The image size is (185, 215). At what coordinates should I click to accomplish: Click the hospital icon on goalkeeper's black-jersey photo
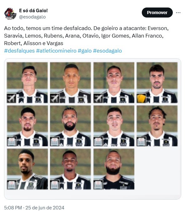[x=98, y=185]
